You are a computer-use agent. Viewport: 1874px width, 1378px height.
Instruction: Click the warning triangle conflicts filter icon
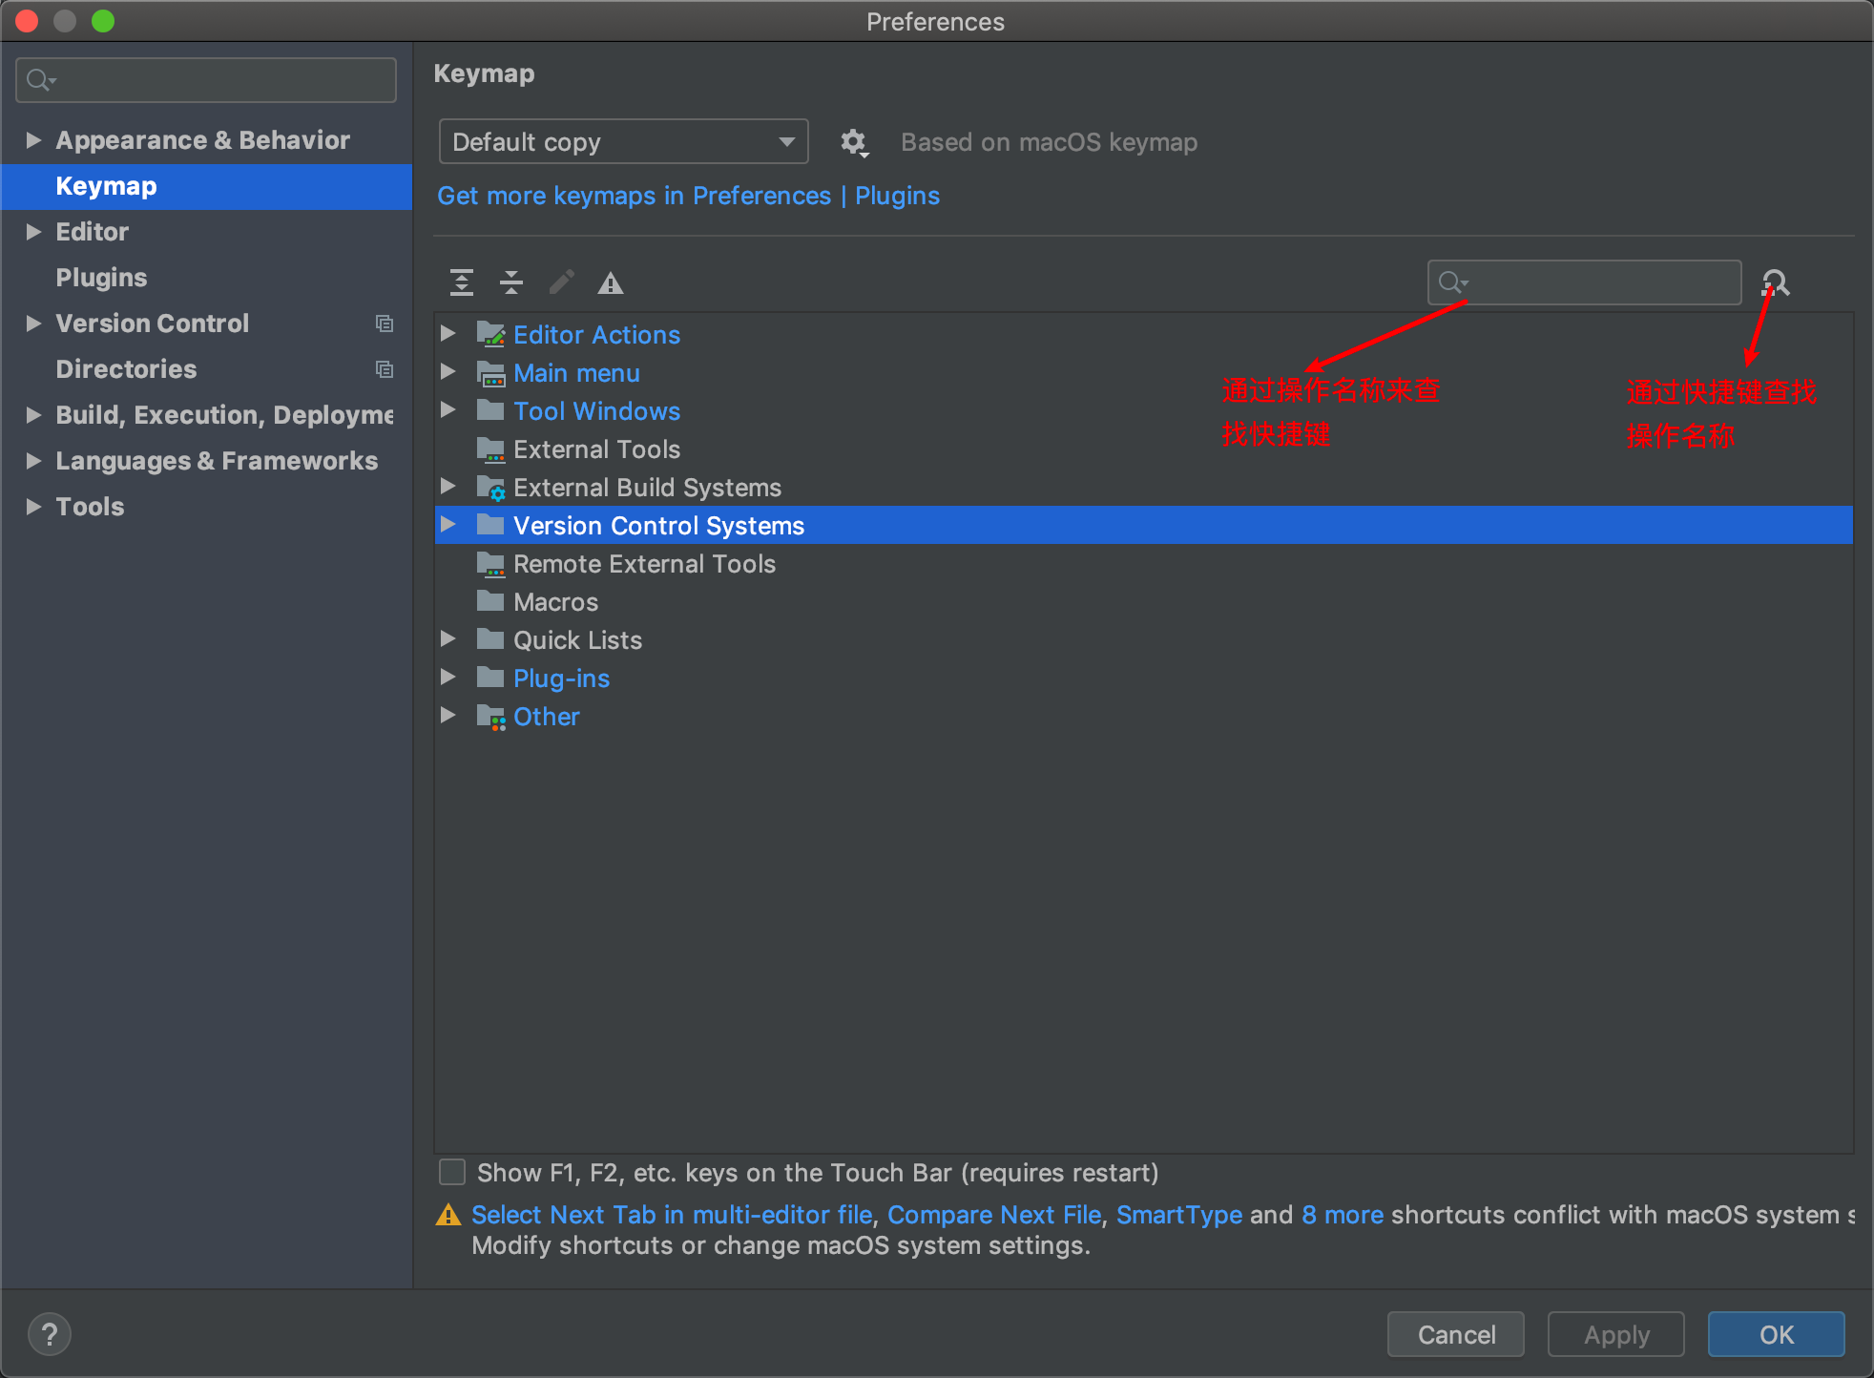(611, 283)
